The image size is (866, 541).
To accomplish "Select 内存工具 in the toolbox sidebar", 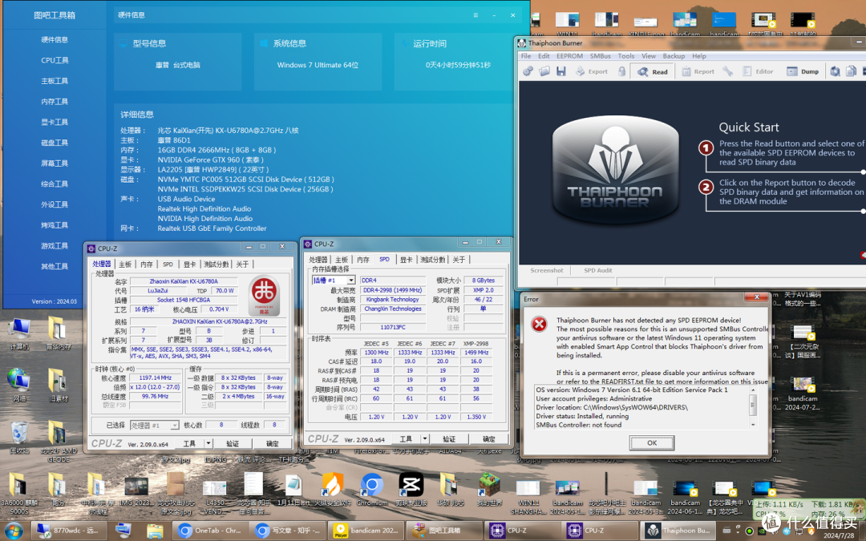I will tap(55, 102).
